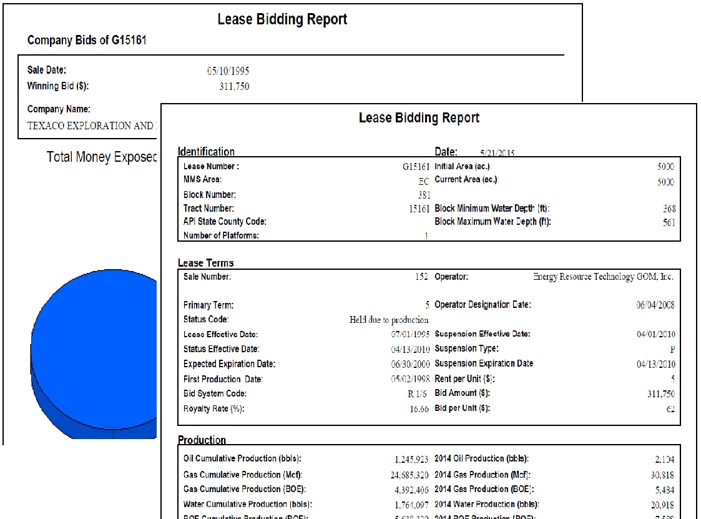Click the 'Sale Number:' label
701x519 pixels.
(x=207, y=277)
